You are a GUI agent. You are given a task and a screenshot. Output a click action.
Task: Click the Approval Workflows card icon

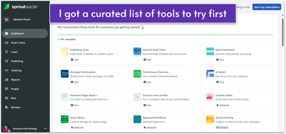[137, 120]
